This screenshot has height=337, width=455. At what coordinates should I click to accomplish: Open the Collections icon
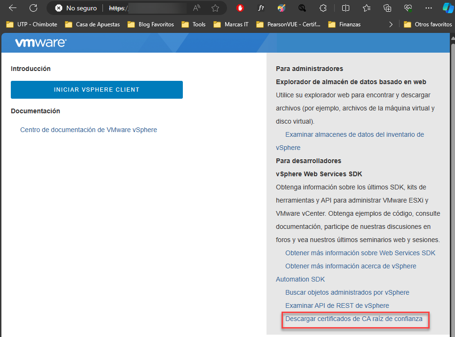tap(387, 8)
